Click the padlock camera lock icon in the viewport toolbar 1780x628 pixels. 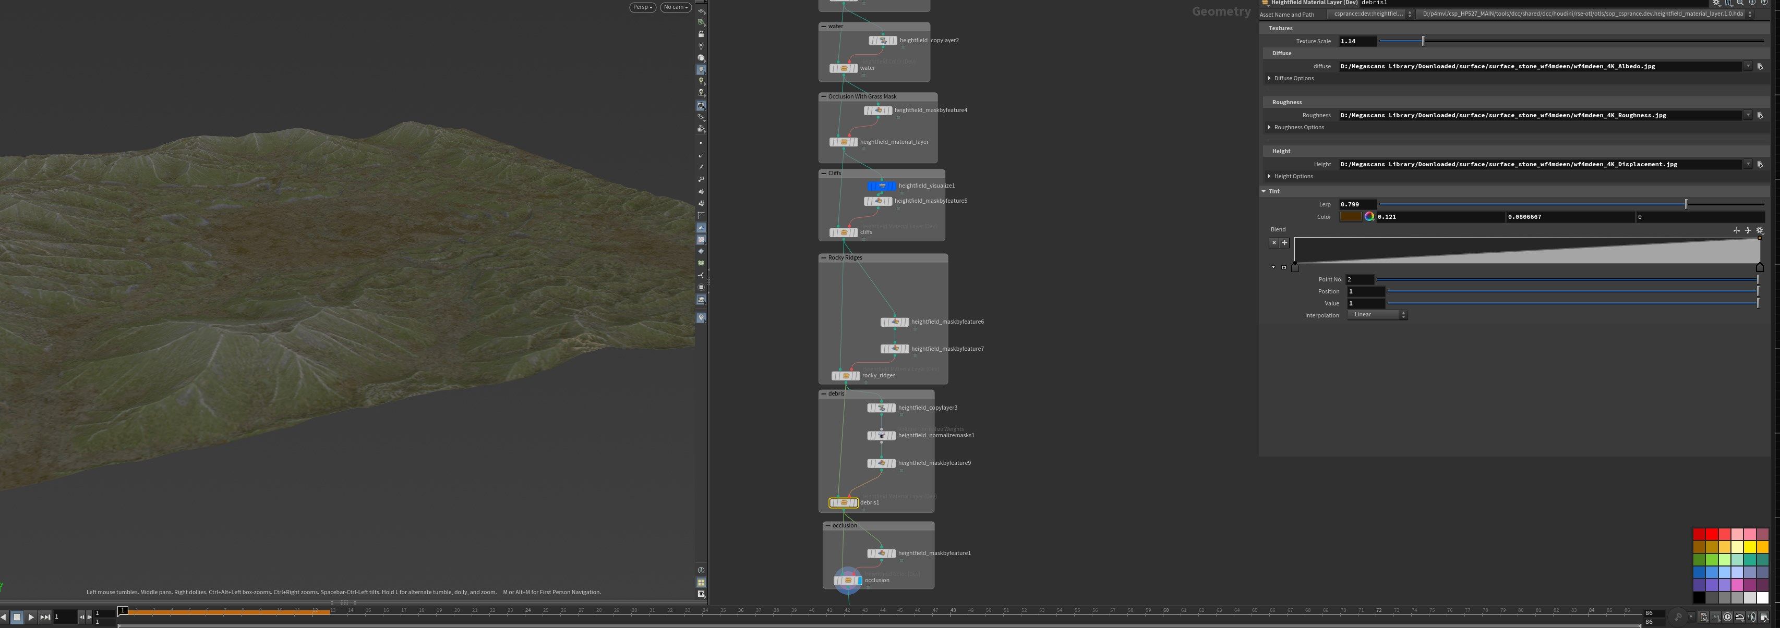click(x=701, y=34)
